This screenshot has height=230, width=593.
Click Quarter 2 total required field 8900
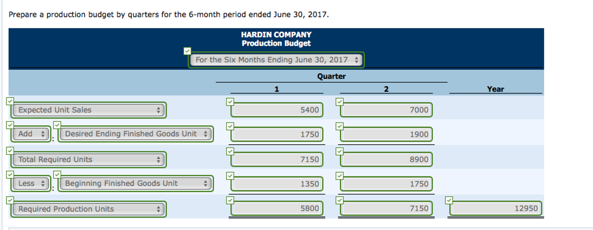[386, 160]
